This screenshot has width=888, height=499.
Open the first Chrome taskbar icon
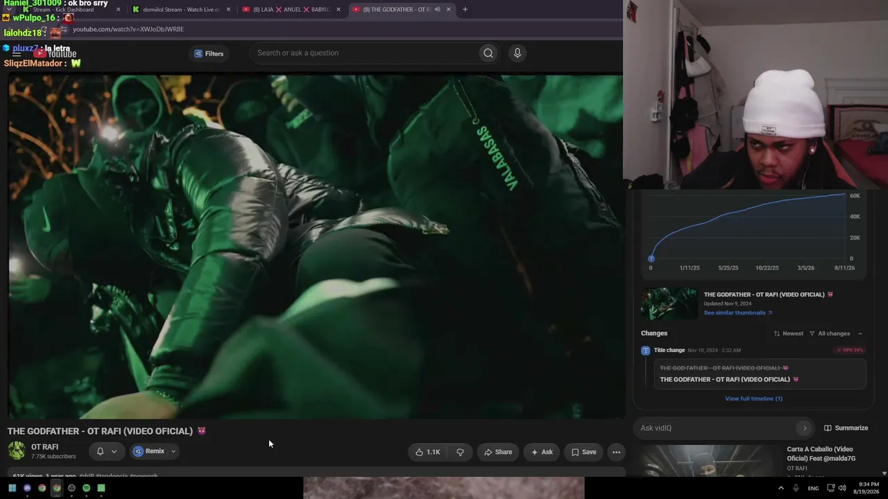(42, 488)
